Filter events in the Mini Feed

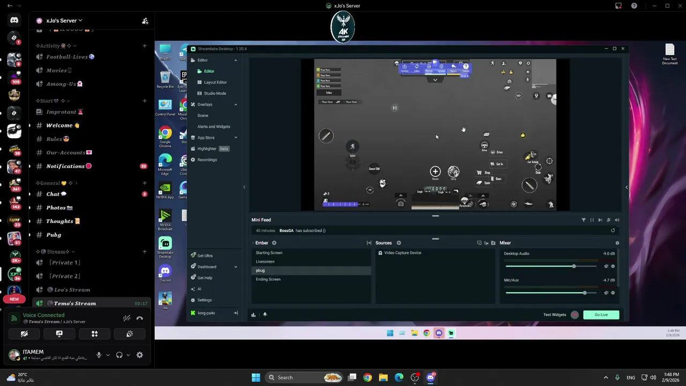tap(584, 220)
